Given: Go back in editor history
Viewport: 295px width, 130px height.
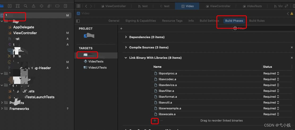Looking at the screenshot, I should pyautogui.click(x=86, y=6).
